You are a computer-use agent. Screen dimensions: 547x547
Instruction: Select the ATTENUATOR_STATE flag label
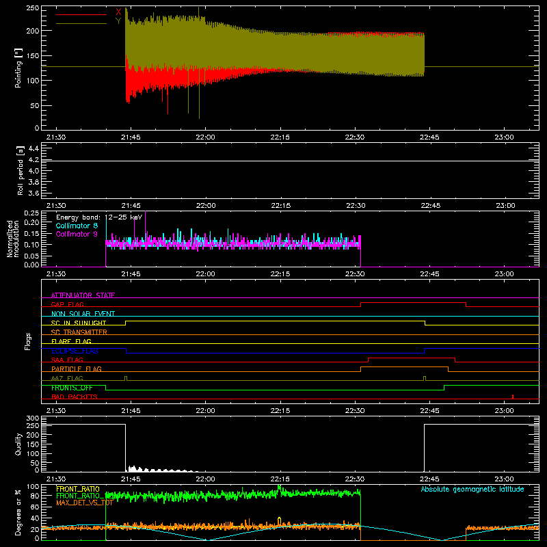coord(83,295)
